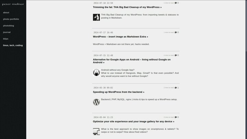Image resolution: width=247 pixels, height=139 pixels.
Task: Go to the photoblog section
Action: (x=9, y=26)
